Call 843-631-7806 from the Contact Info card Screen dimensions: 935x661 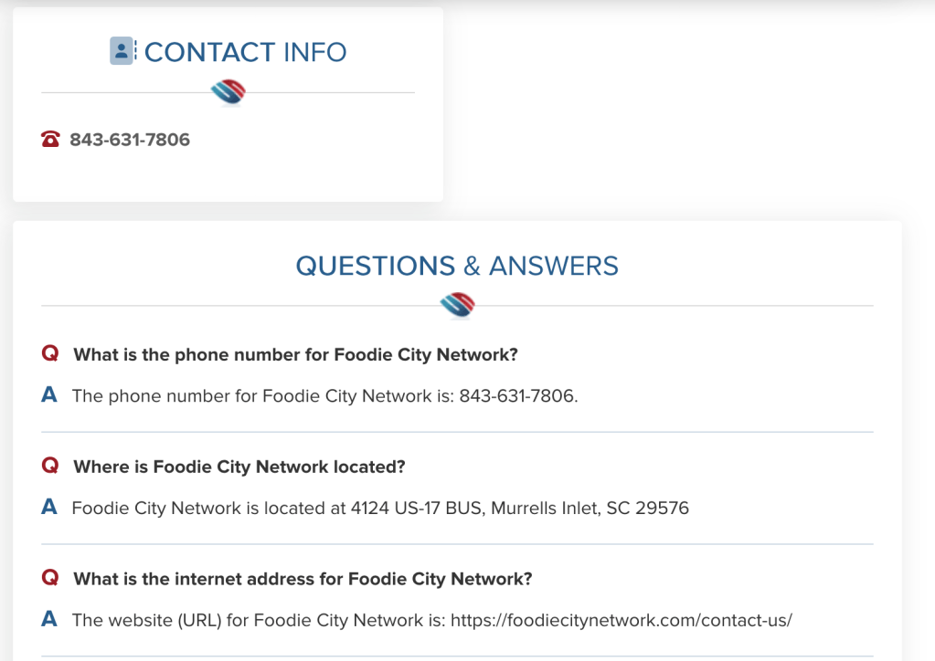pos(130,140)
